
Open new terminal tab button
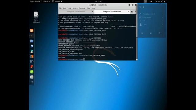pos(132,12)
